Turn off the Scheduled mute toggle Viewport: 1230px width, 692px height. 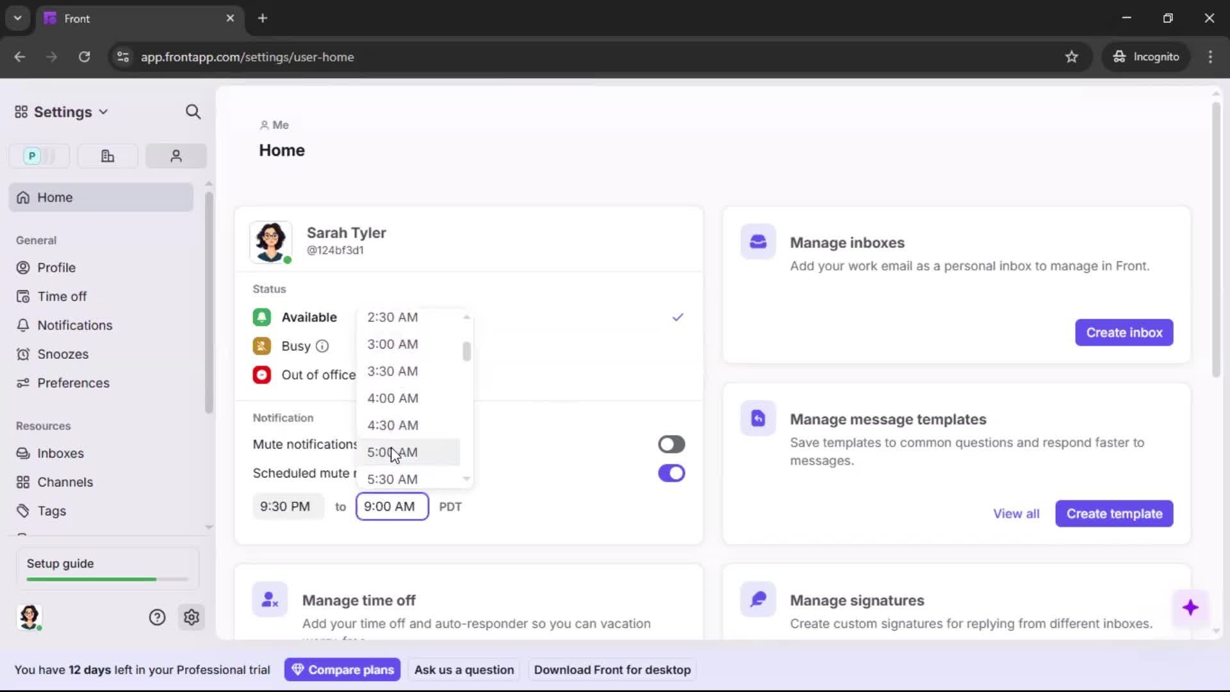(671, 474)
